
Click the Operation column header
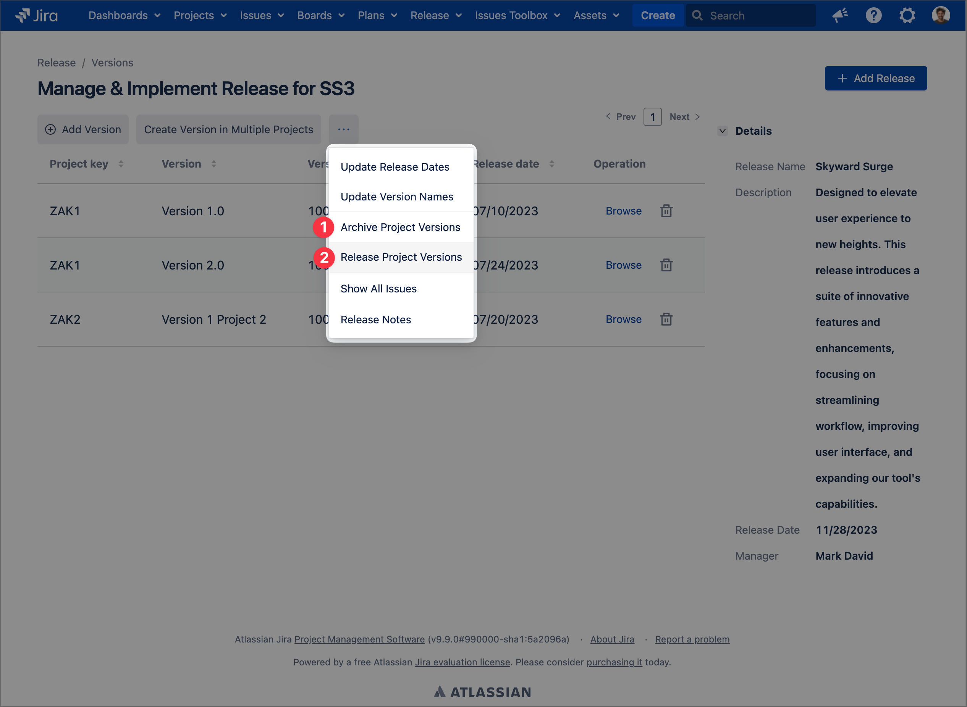coord(619,164)
